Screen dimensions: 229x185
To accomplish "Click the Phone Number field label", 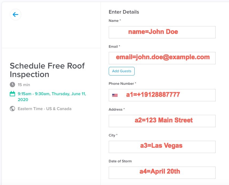I will pyautogui.click(x=122, y=84).
